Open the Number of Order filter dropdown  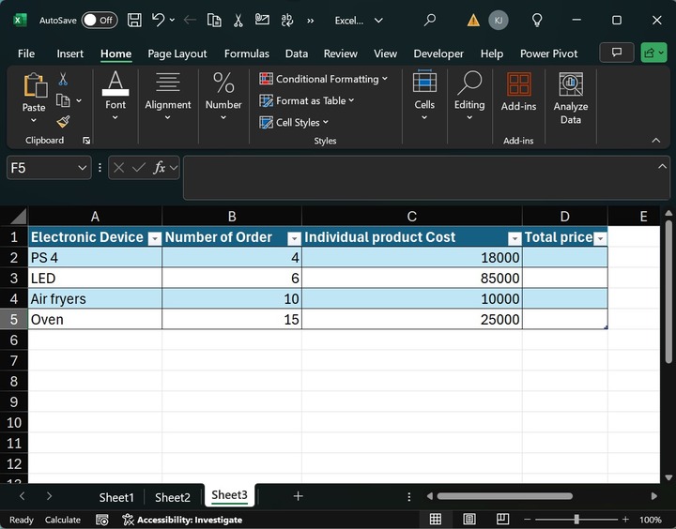click(x=294, y=238)
